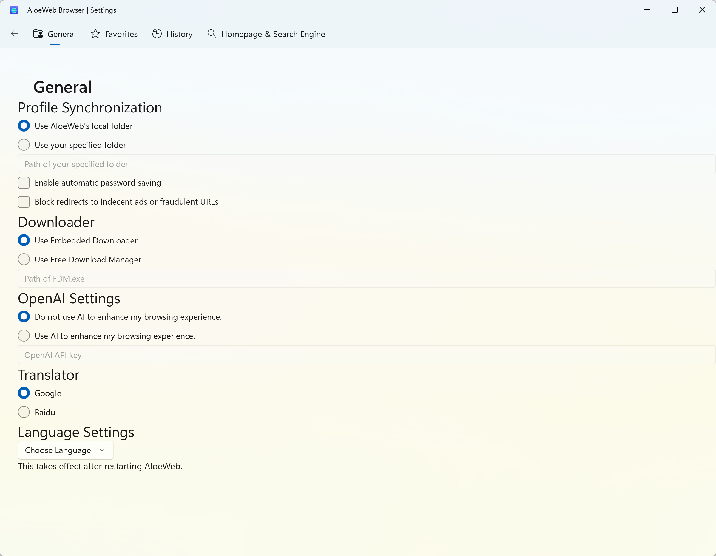Screen dimensions: 716x556
Task: Click the back navigation arrow icon
Action: (15, 34)
